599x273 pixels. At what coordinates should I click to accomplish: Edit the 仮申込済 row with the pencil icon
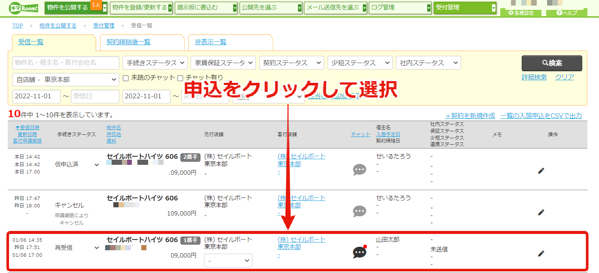click(541, 171)
